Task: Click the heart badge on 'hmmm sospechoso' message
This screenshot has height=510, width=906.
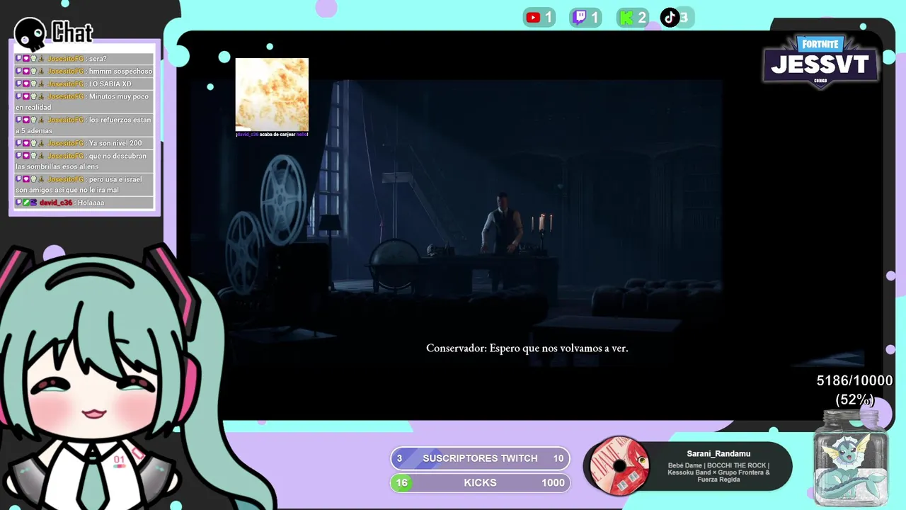Action: click(x=26, y=72)
